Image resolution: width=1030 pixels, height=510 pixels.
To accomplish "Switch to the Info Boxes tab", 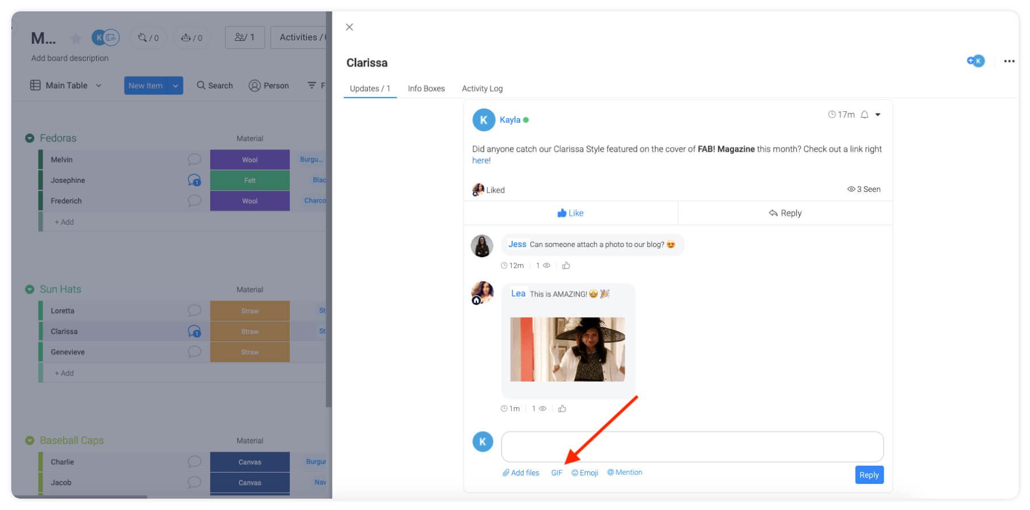I will 426,89.
